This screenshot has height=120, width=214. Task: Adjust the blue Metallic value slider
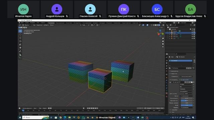(x=187, y=101)
